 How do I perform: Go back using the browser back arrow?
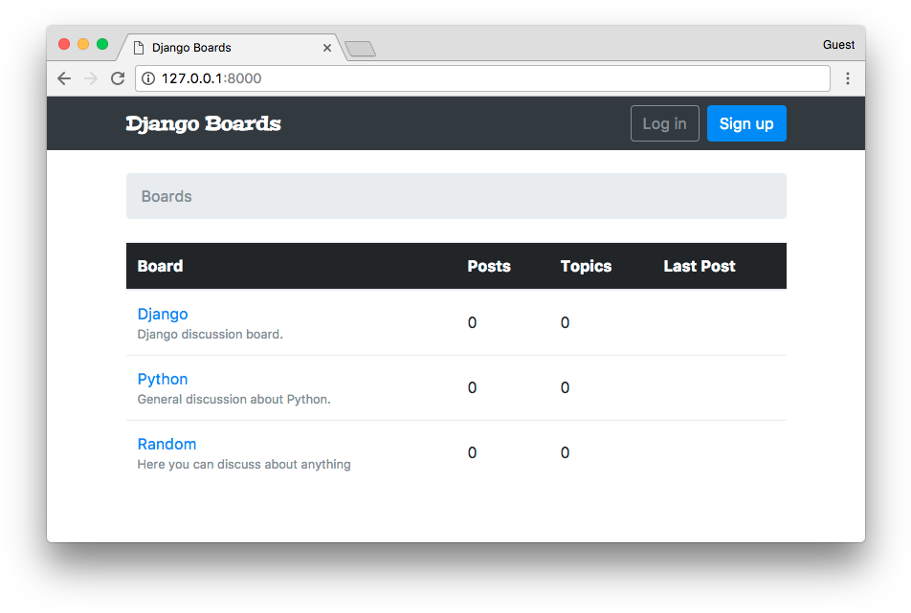click(x=64, y=78)
